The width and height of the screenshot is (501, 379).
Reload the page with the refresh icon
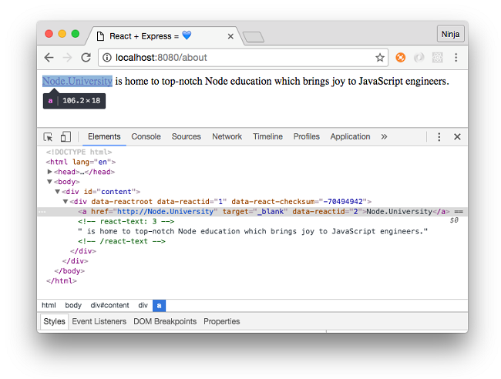point(86,58)
